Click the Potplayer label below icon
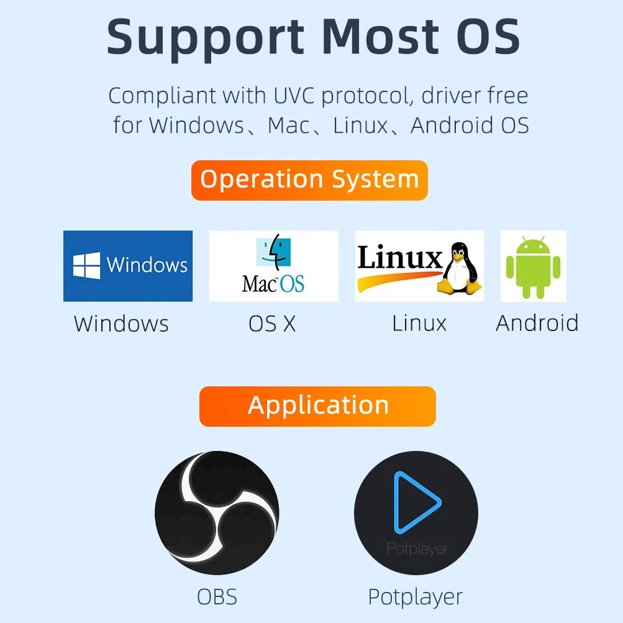The image size is (623, 623). [416, 597]
